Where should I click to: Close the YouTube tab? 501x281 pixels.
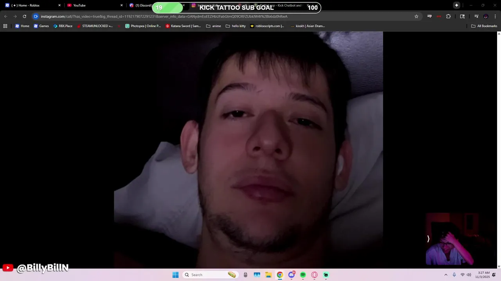click(x=121, y=5)
